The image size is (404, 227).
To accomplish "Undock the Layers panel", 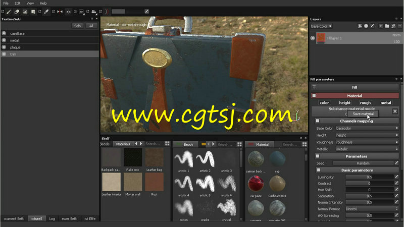I will (396, 19).
